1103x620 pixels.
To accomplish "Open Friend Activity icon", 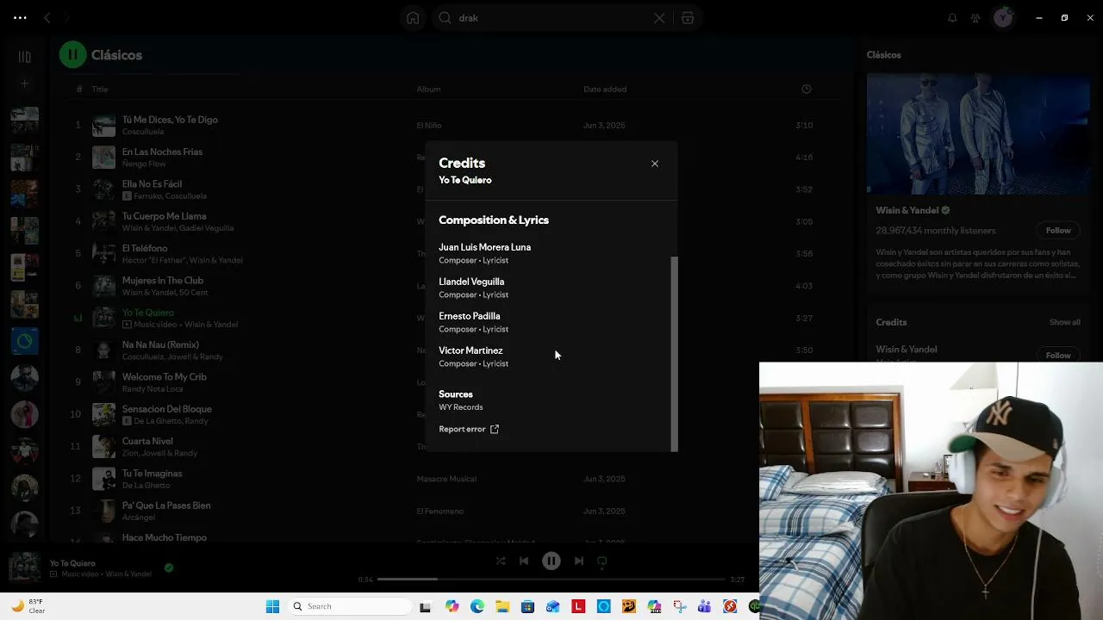I will (975, 18).
